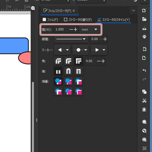Open the mm unit dropdown
The image size is (152, 152).
90,29
